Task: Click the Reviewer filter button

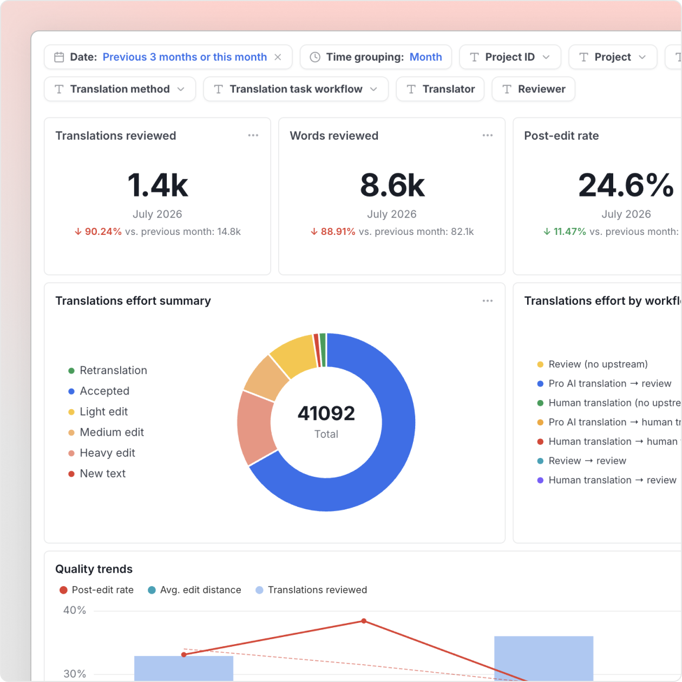Action: pos(533,89)
